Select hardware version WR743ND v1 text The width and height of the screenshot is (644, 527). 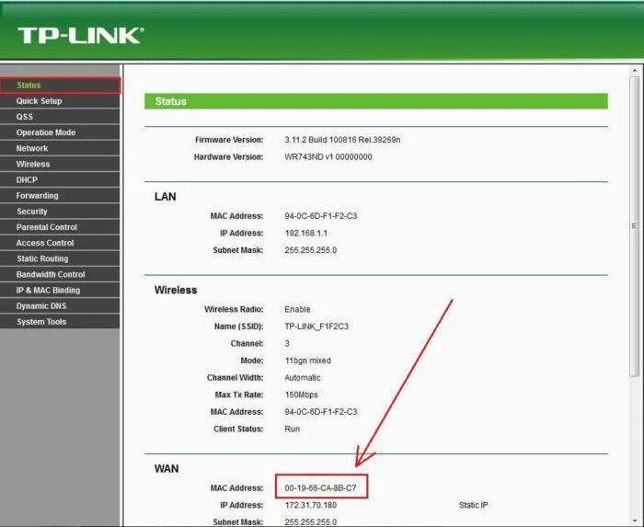328,156
